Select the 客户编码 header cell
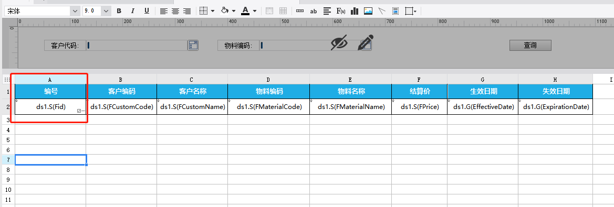Viewport: 614px width, 207px height. click(x=121, y=91)
